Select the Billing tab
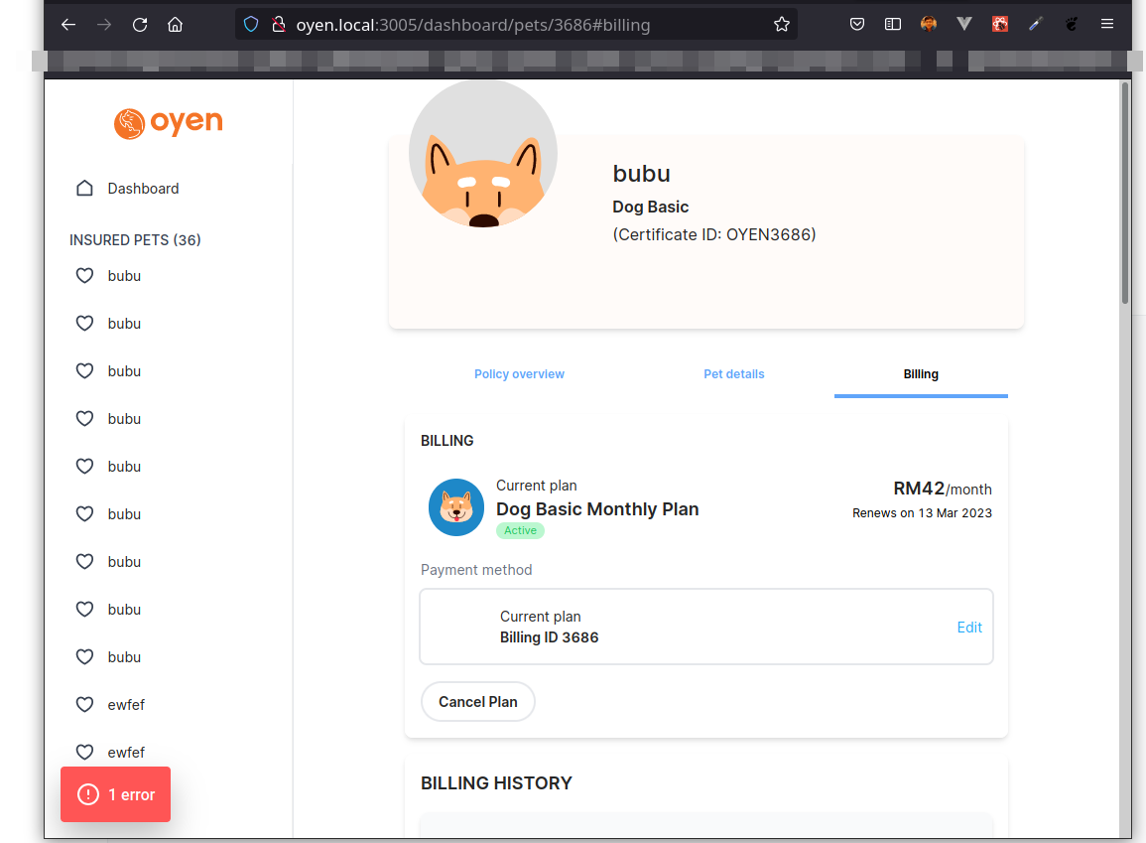 [921, 374]
